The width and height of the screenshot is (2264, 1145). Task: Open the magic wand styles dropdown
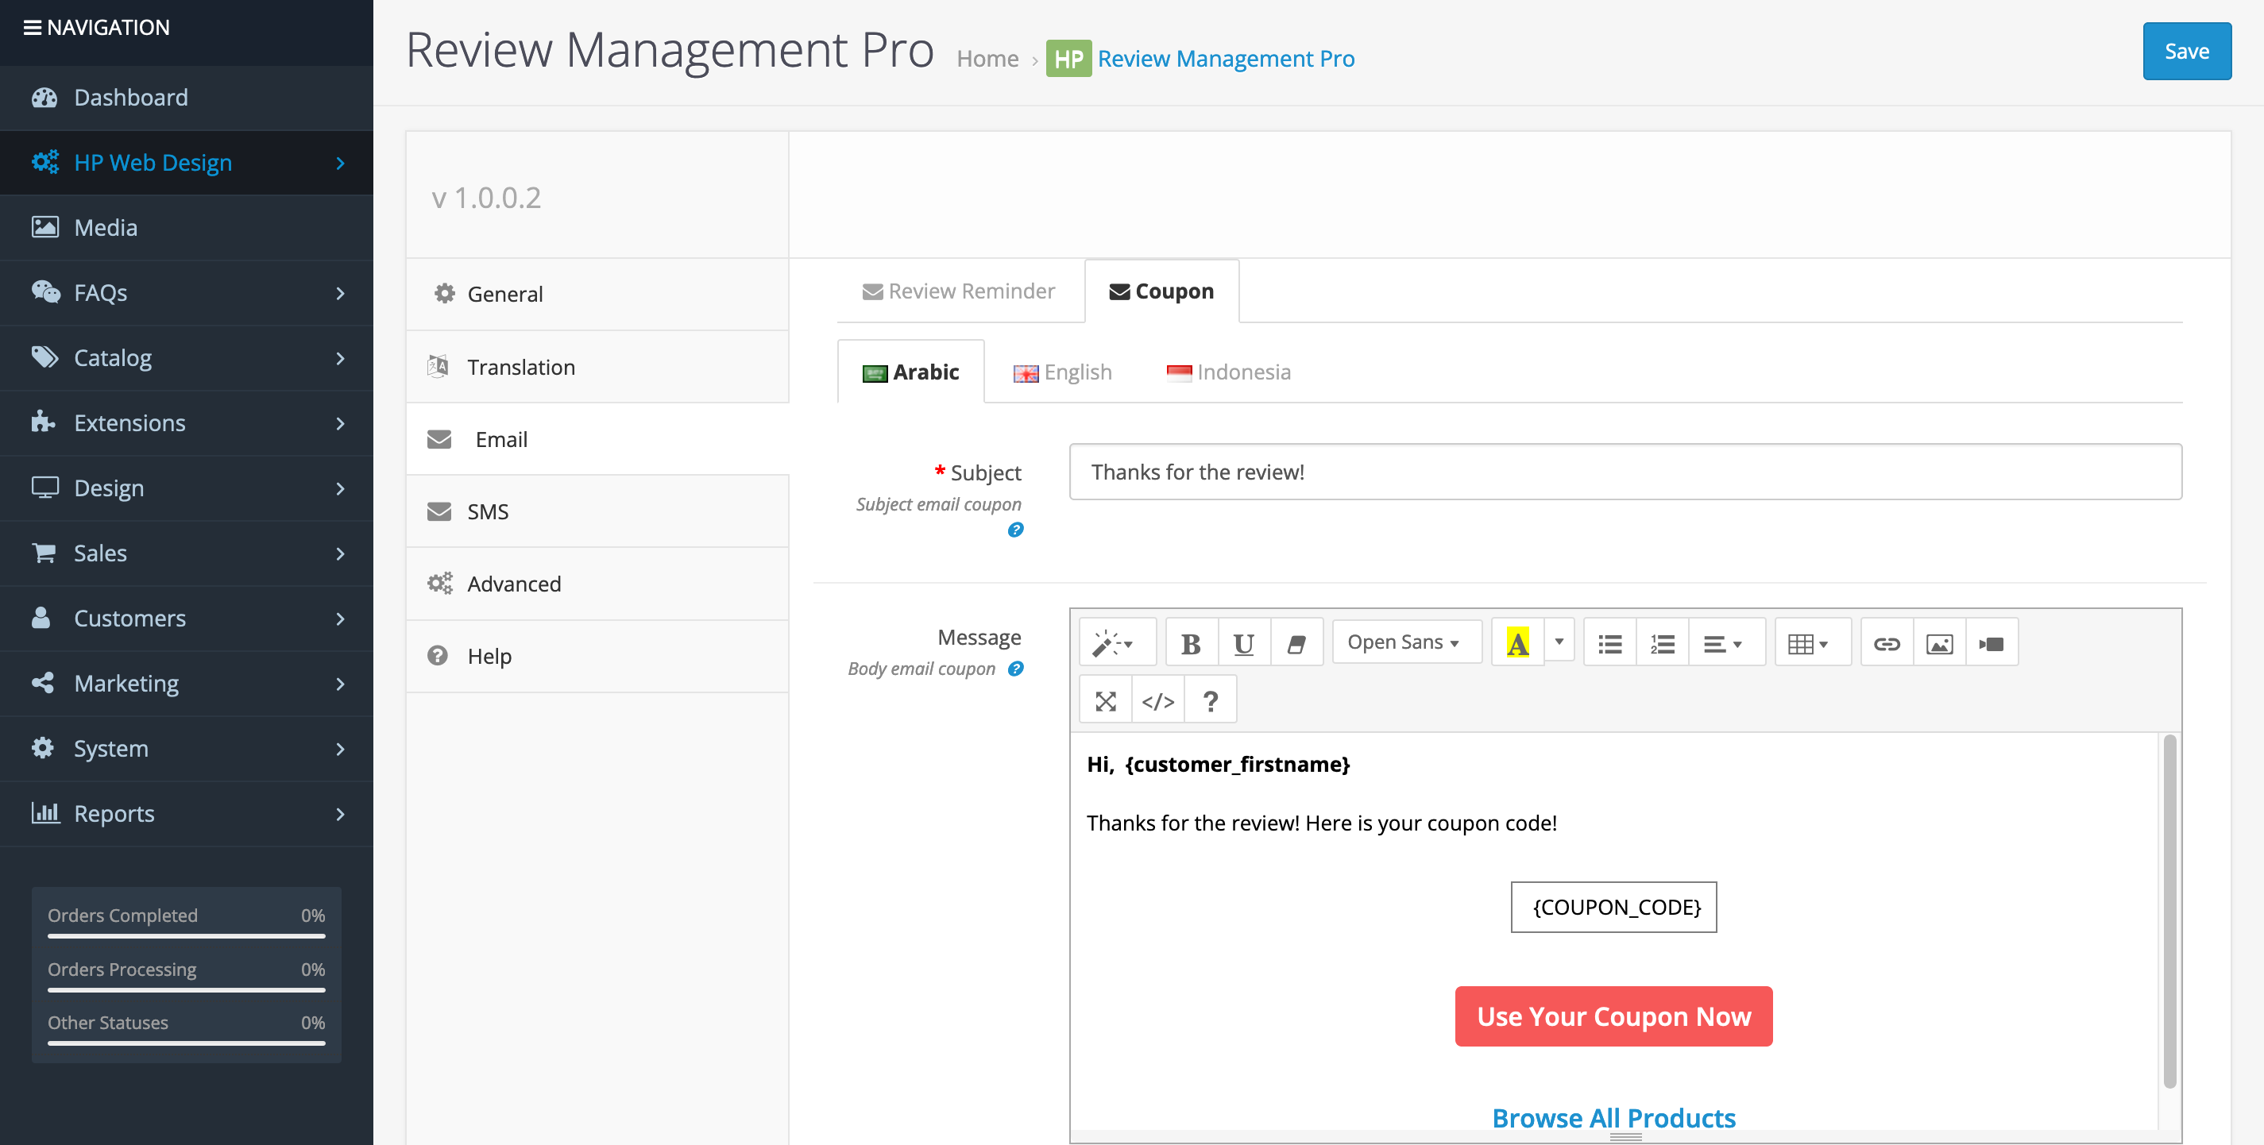point(1117,642)
